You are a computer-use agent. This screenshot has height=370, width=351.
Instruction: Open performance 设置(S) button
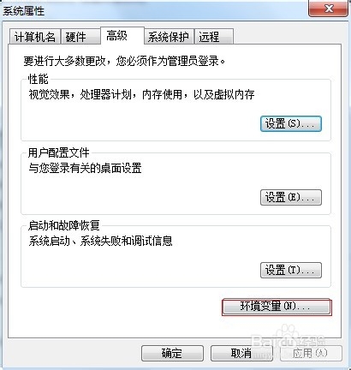(291, 123)
